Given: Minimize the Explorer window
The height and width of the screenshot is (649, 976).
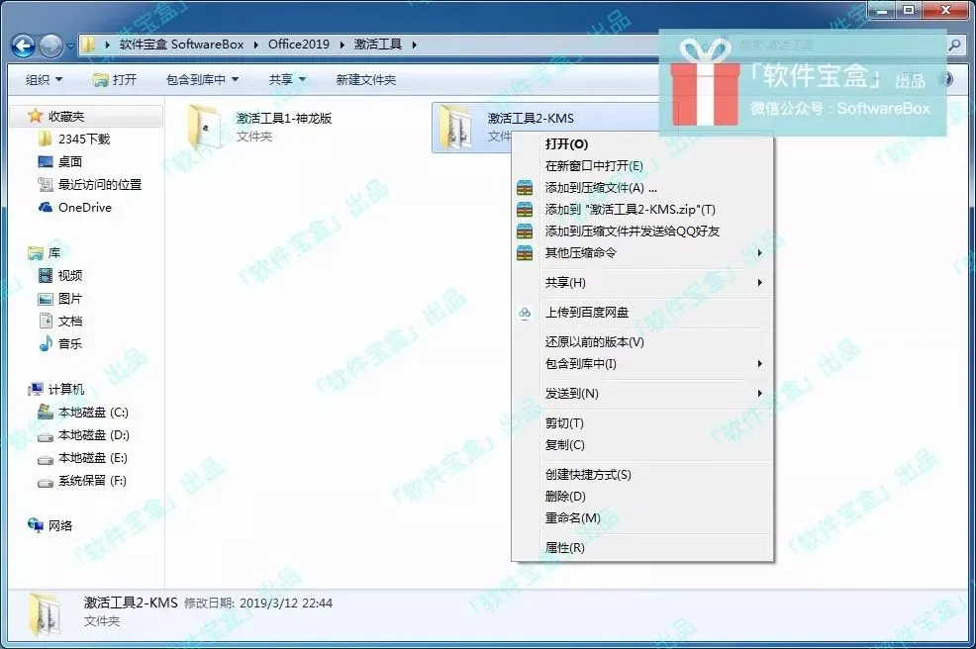Looking at the screenshot, I should (882, 10).
